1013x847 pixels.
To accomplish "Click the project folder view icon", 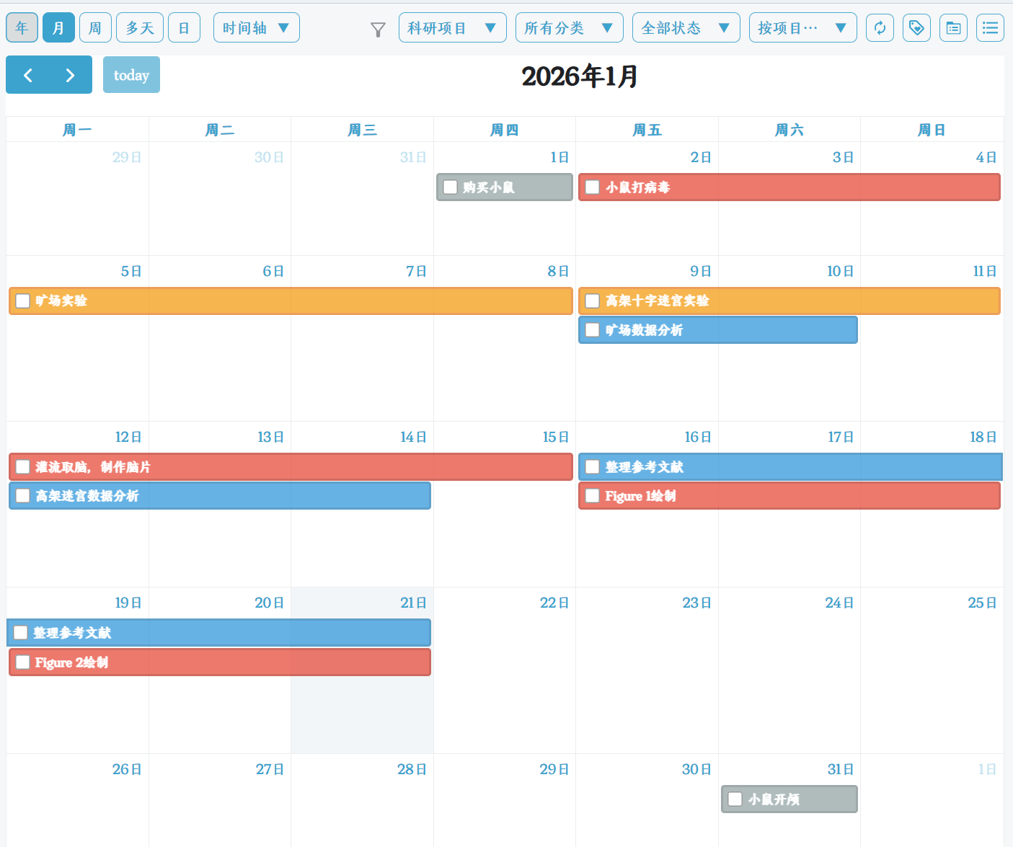I will [x=953, y=28].
